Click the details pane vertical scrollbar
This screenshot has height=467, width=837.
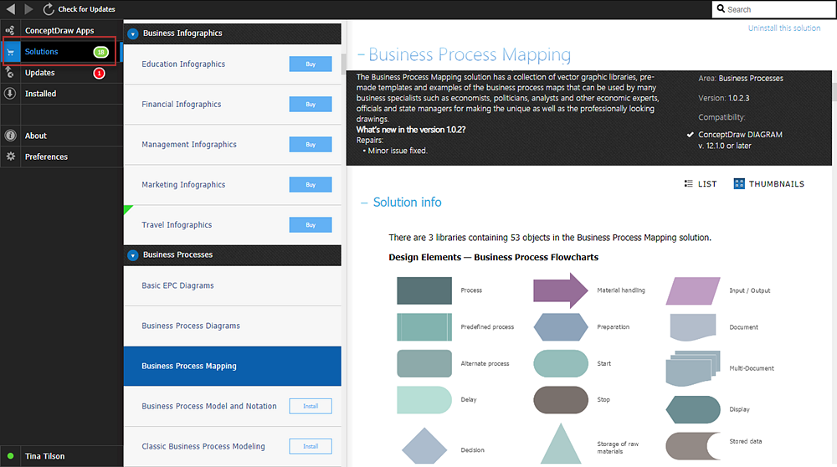point(834,94)
